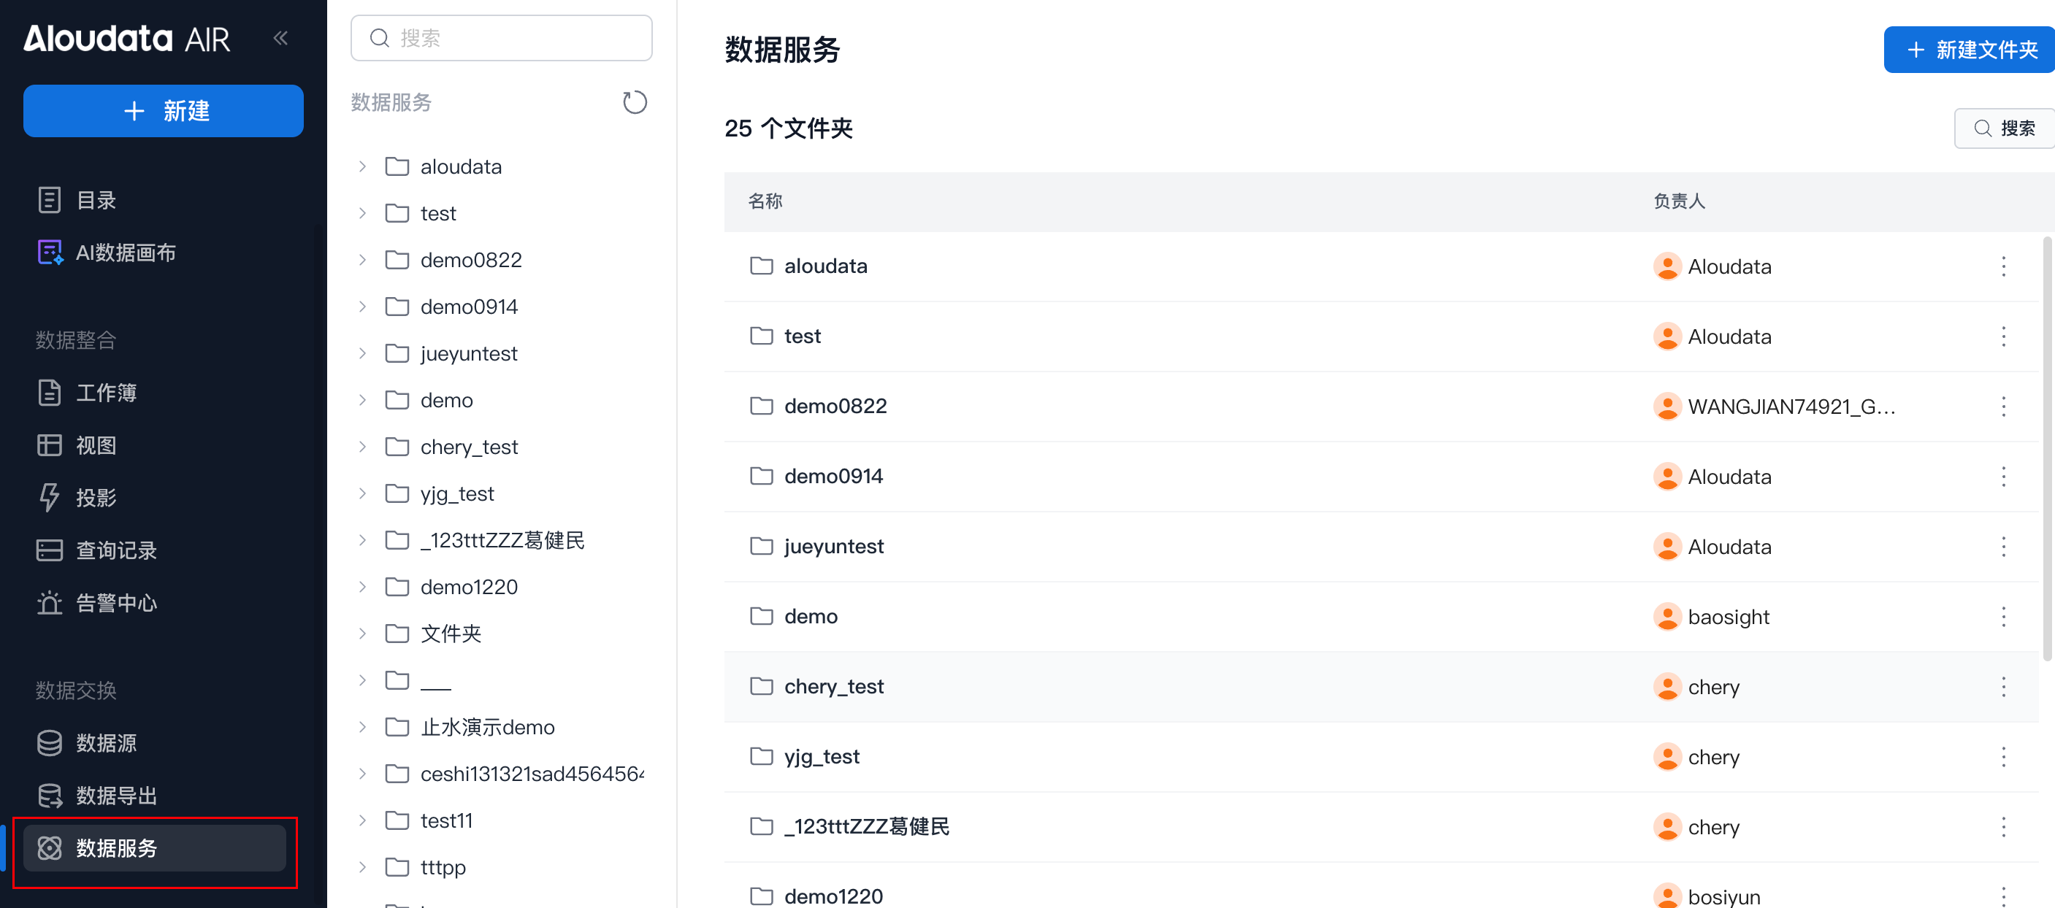Image resolution: width=2055 pixels, height=908 pixels.
Task: Expand the aloudata folder in tree
Action: tap(362, 166)
